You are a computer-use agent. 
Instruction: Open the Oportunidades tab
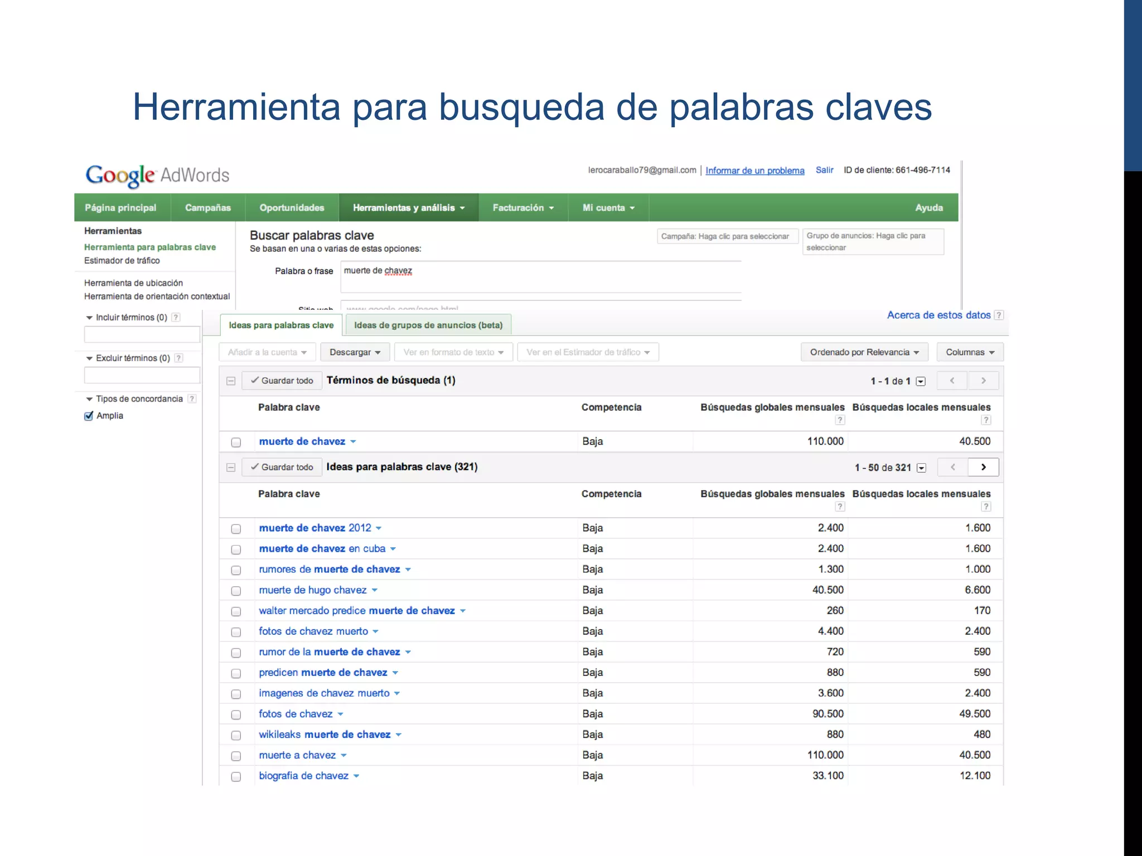point(292,208)
